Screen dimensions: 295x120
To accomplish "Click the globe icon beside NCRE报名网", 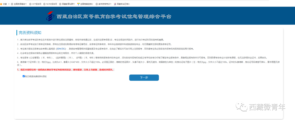I will [45, 4].
